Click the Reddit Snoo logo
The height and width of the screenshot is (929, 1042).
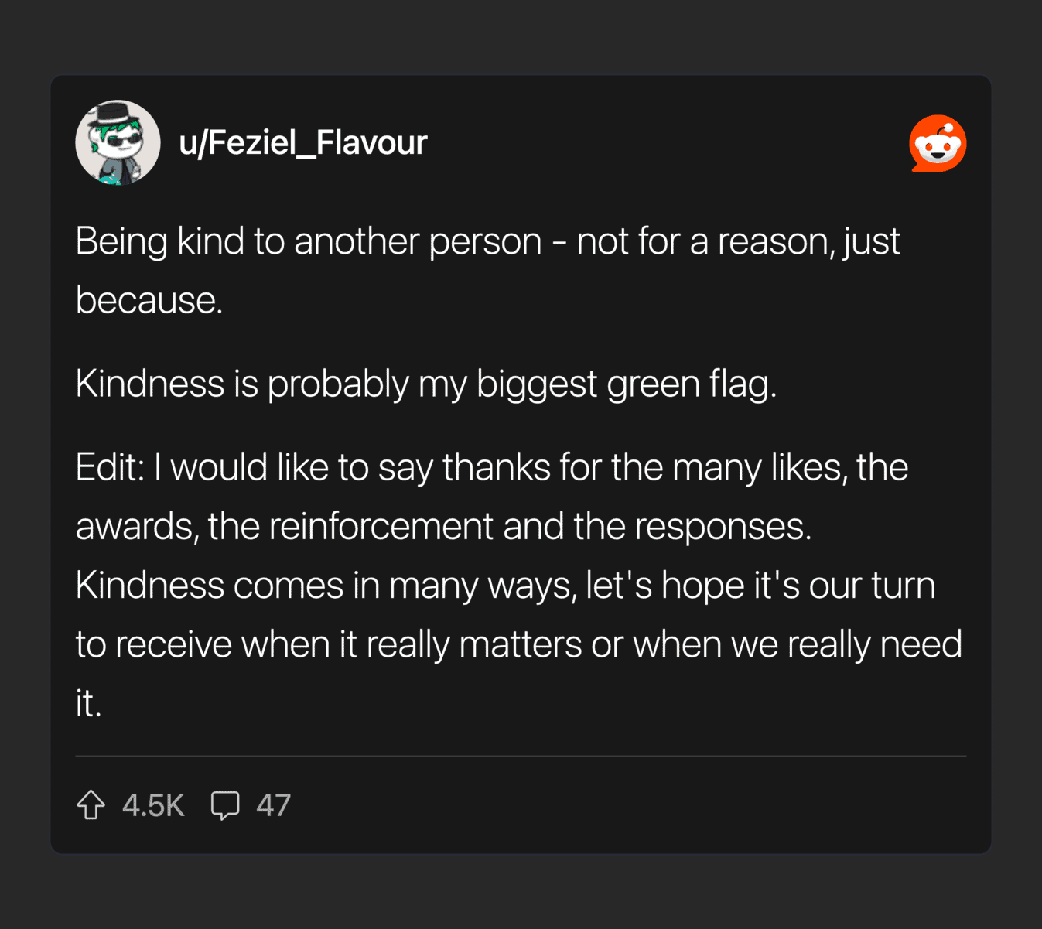[938, 143]
